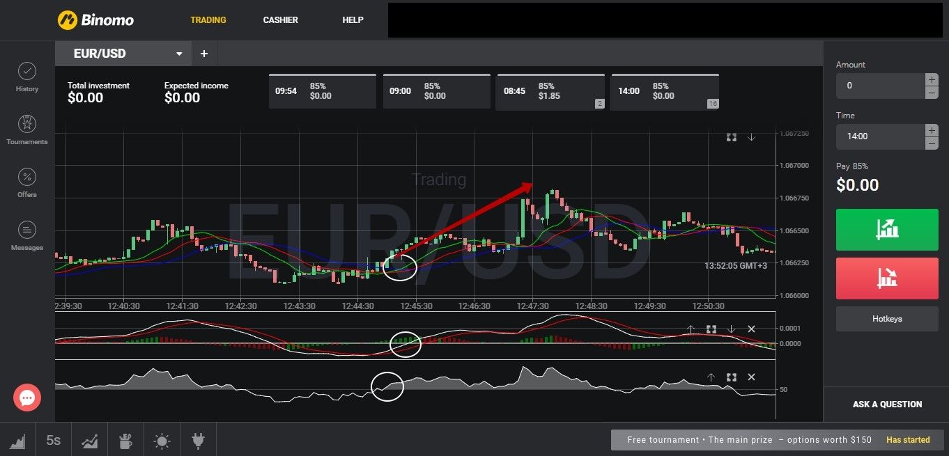
Task: Increase the expiration Time with plus
Action: (932, 130)
